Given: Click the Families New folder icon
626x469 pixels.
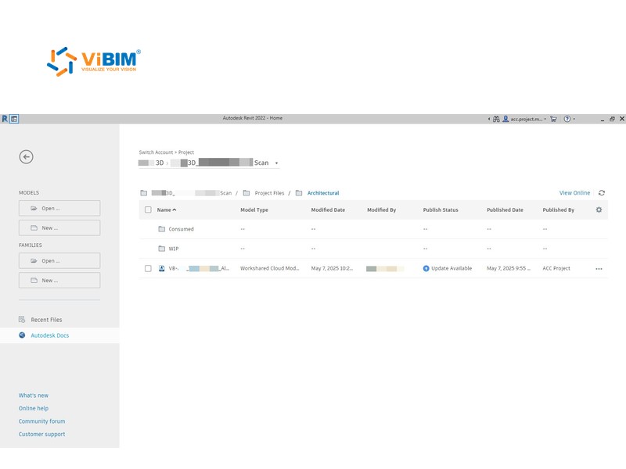Looking at the screenshot, I should coord(34,281).
